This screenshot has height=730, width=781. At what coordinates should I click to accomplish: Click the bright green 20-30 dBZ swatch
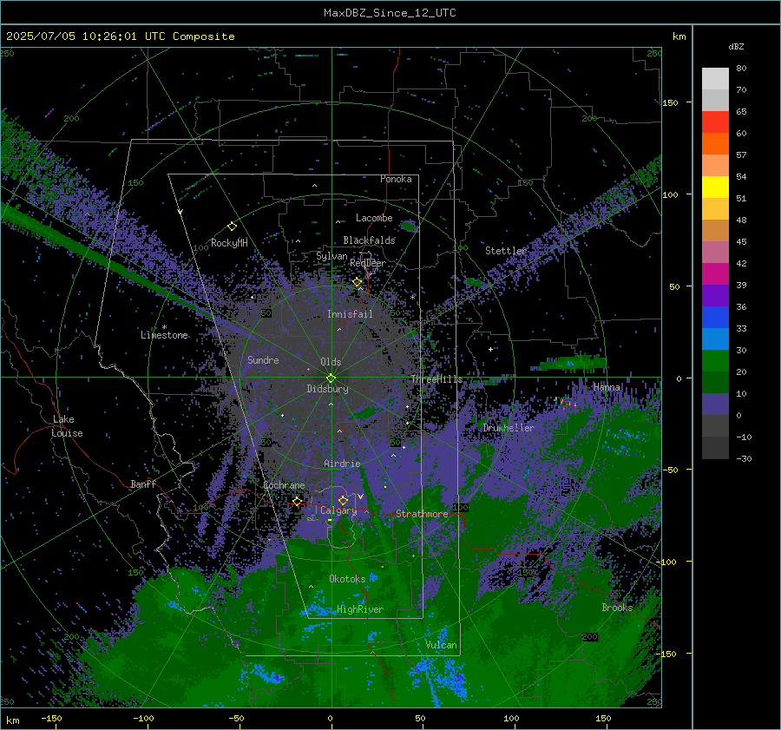715,361
